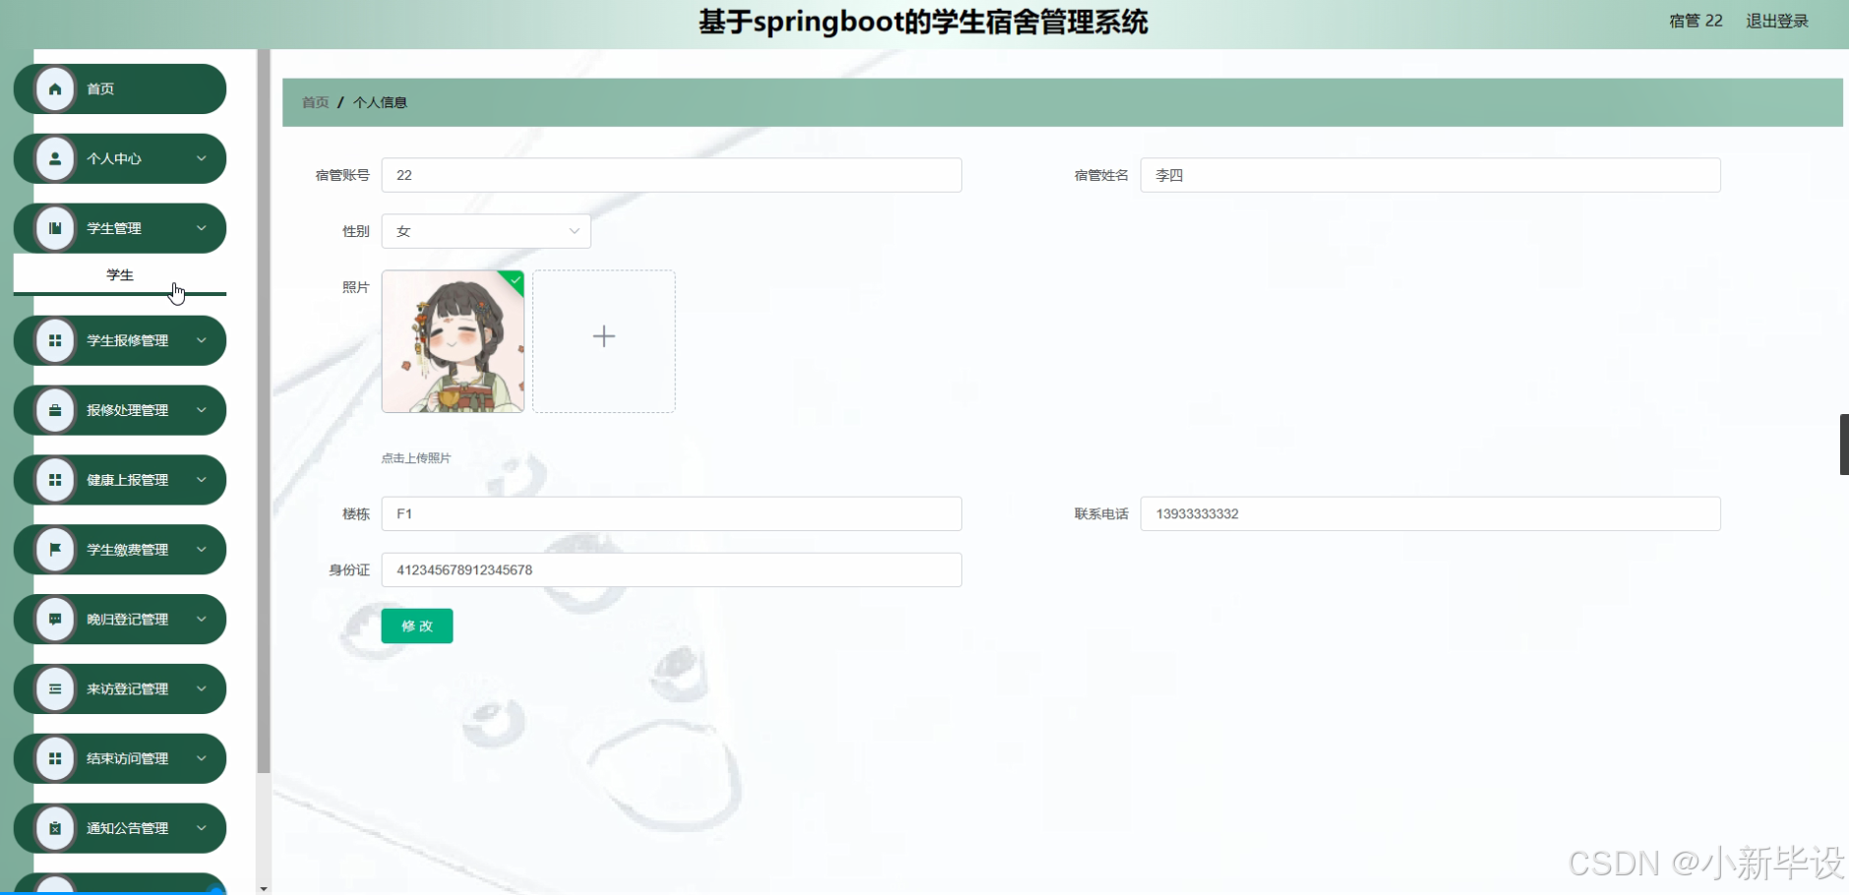Click the 学生管理 sidebar icon
This screenshot has height=895, width=1849.
click(x=55, y=227)
